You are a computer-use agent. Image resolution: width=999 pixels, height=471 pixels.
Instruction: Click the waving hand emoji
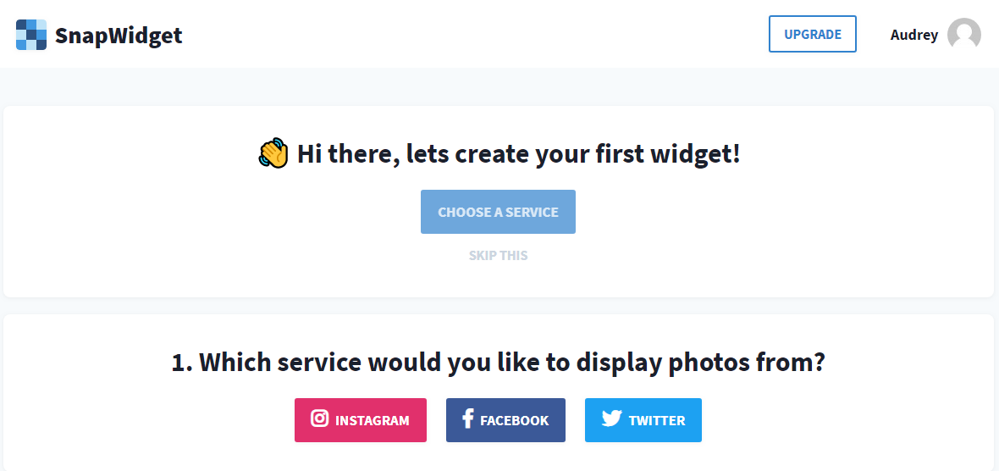(274, 153)
